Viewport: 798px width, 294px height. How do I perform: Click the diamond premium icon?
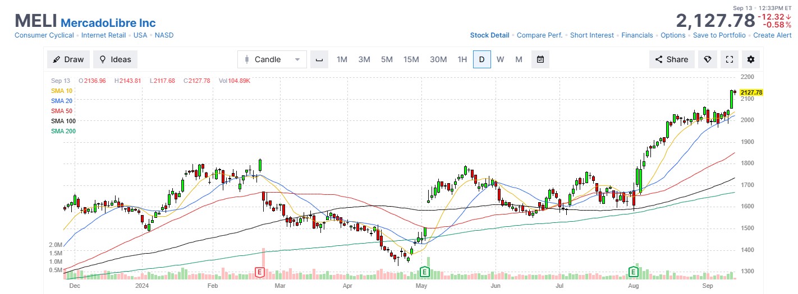click(x=708, y=59)
